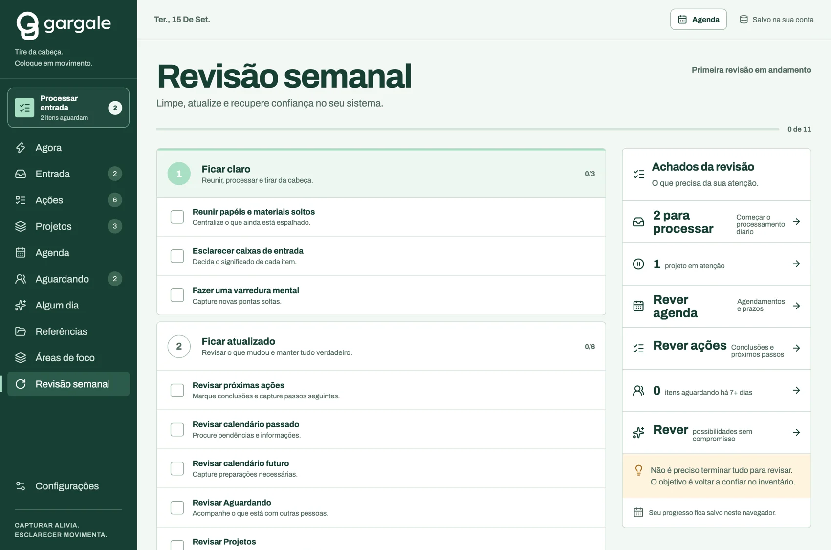Click the database icon beside Salvo na sua conta

click(744, 20)
